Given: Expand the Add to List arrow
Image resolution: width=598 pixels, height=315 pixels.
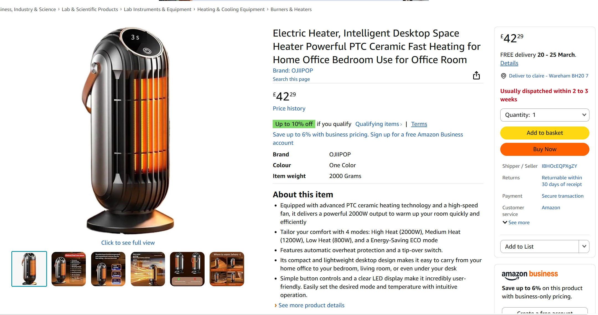Looking at the screenshot, I should coord(584,246).
